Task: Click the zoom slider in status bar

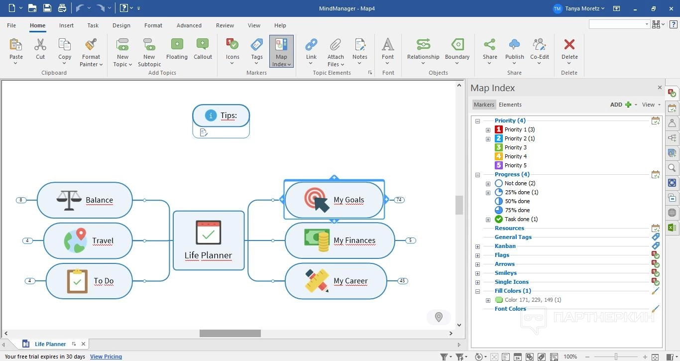Action: (x=616, y=357)
